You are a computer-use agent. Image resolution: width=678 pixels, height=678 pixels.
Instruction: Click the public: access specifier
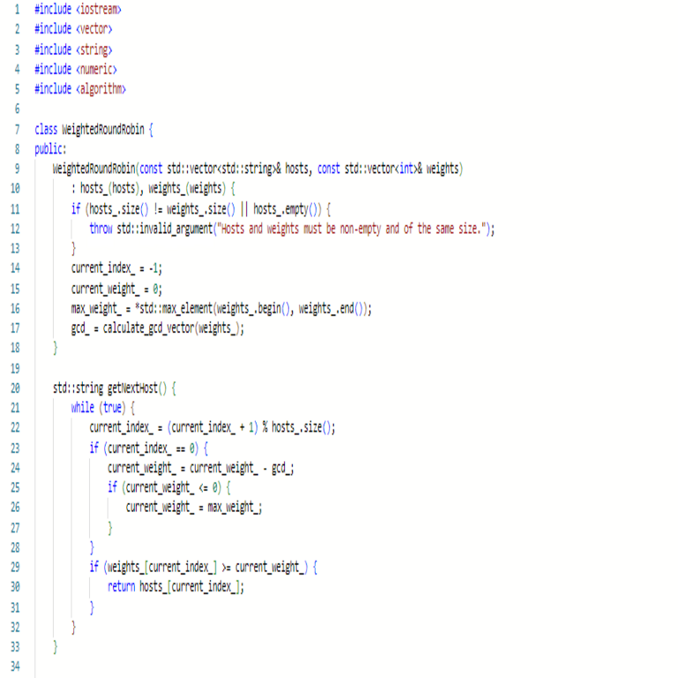point(50,148)
